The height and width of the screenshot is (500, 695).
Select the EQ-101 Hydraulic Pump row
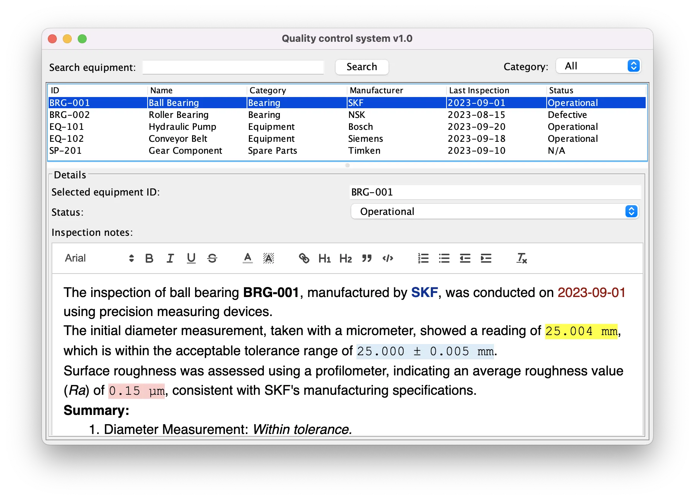347,126
